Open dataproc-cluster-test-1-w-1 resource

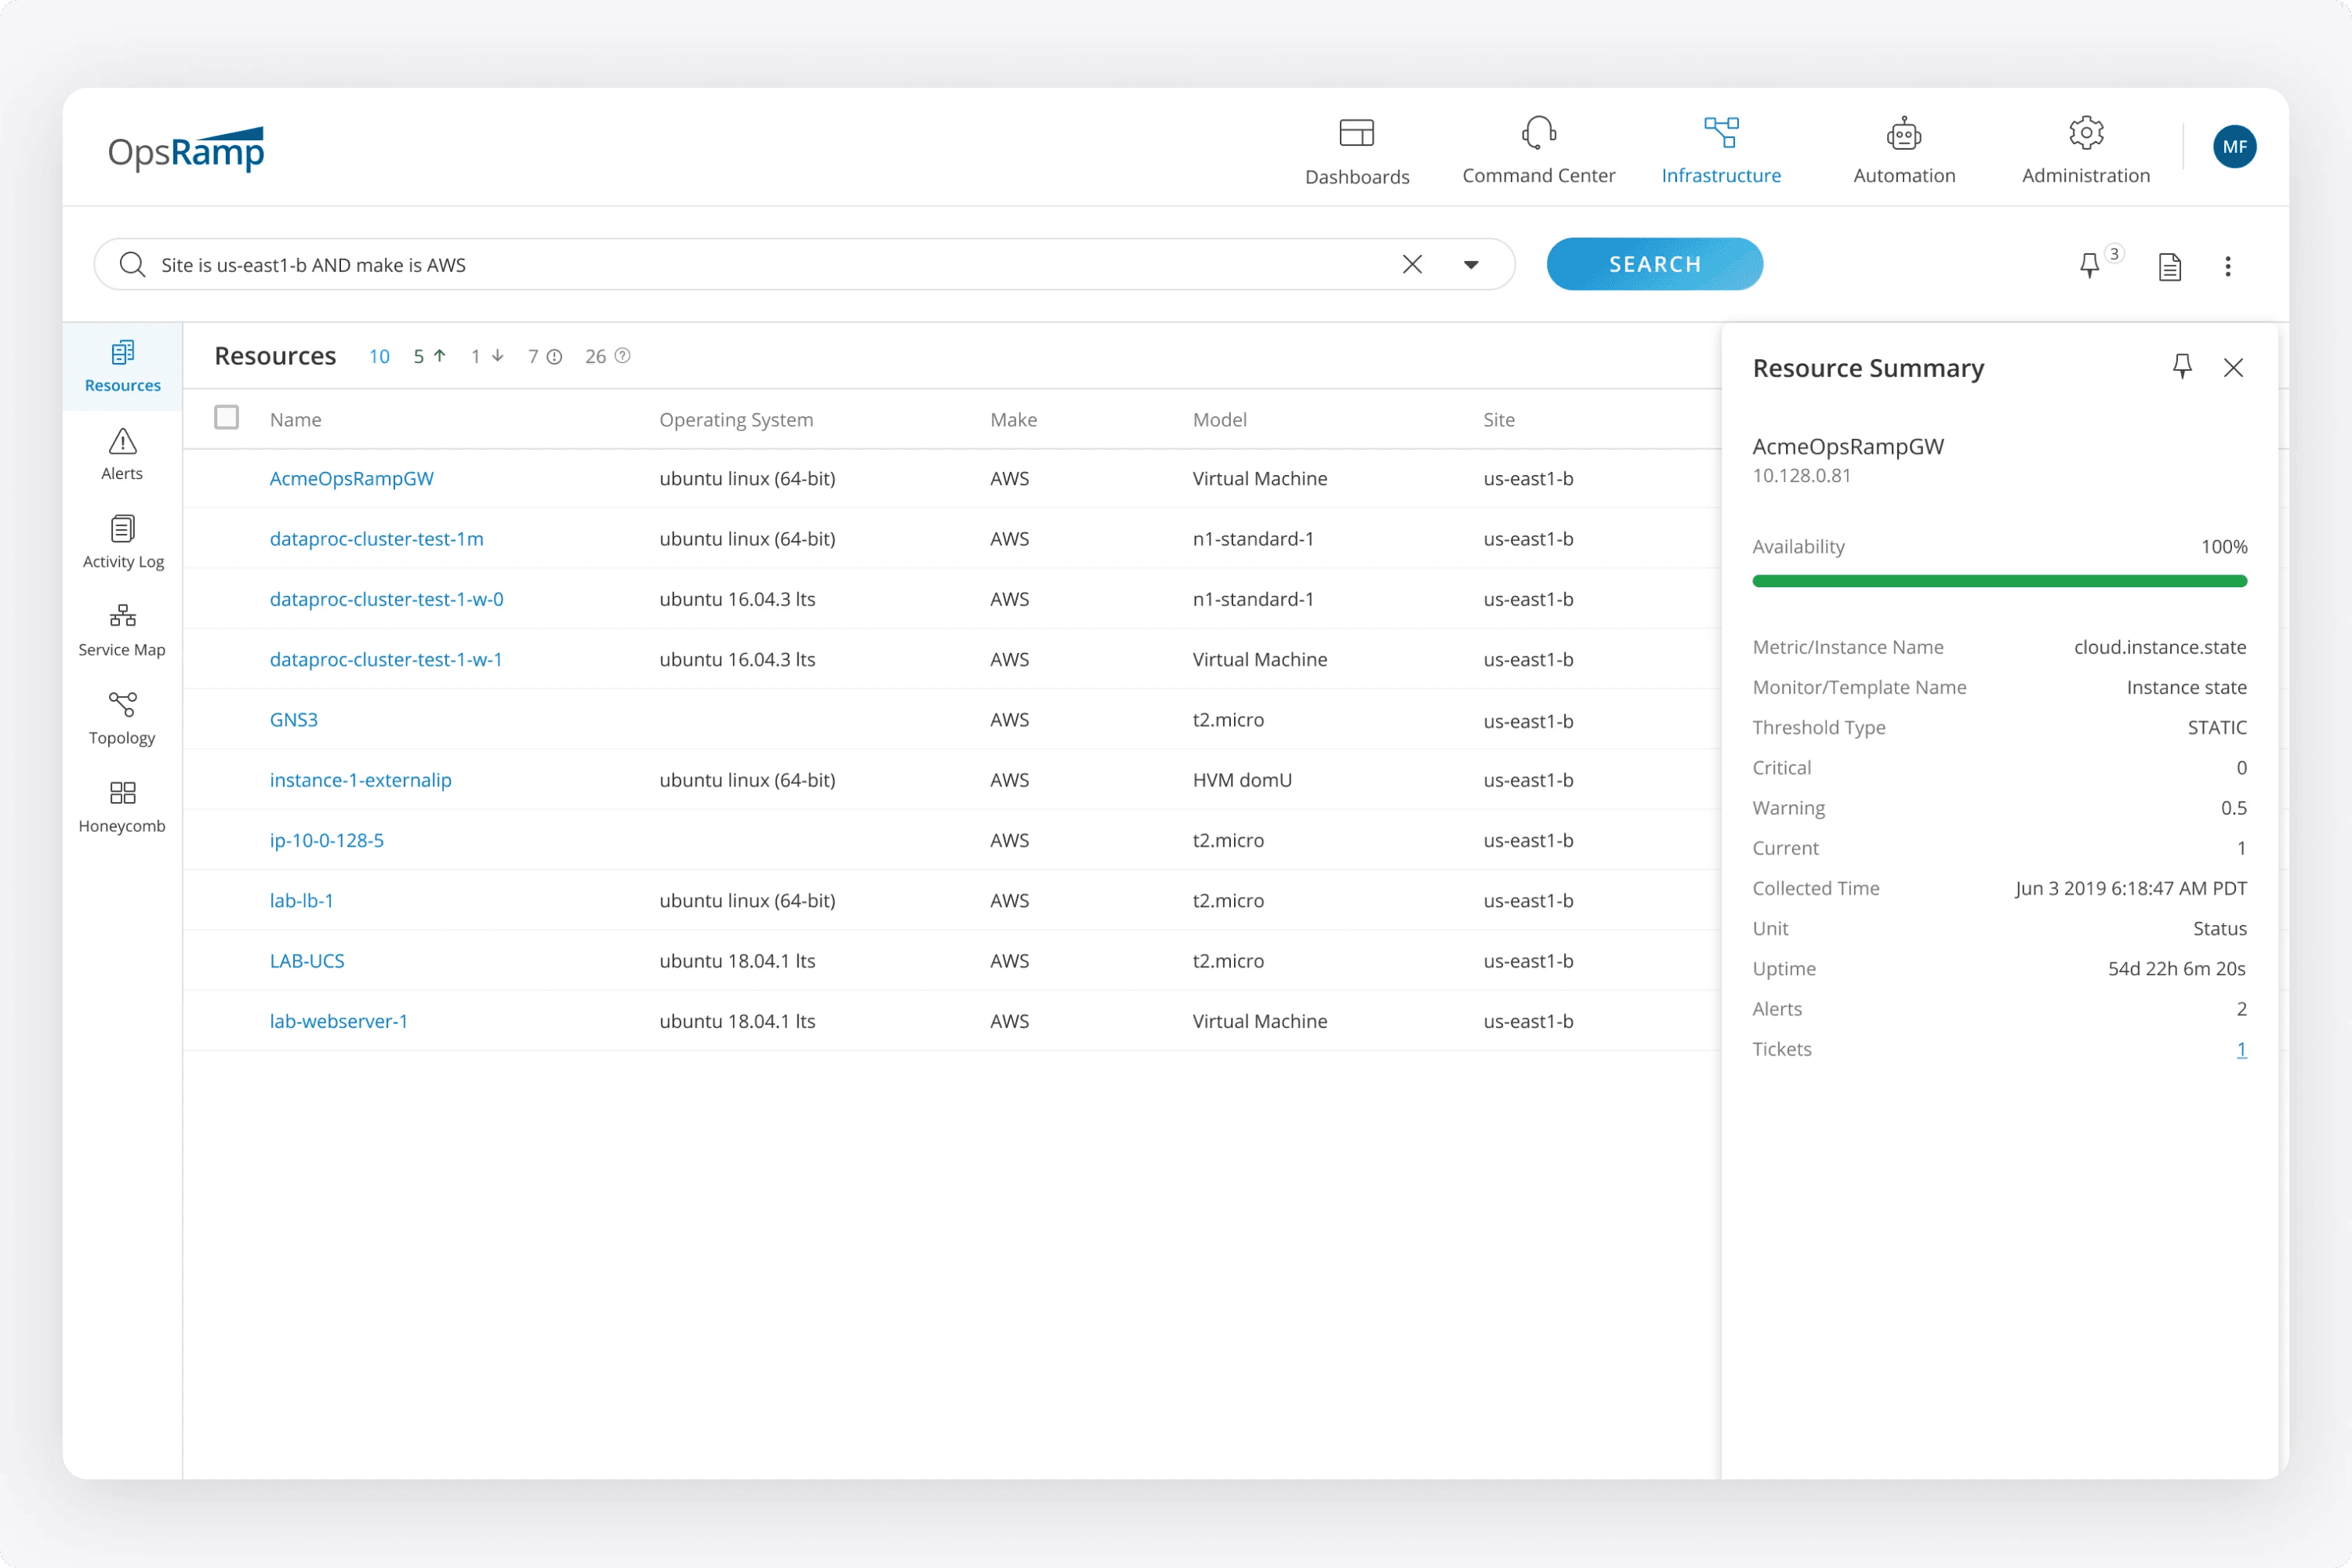(x=386, y=659)
